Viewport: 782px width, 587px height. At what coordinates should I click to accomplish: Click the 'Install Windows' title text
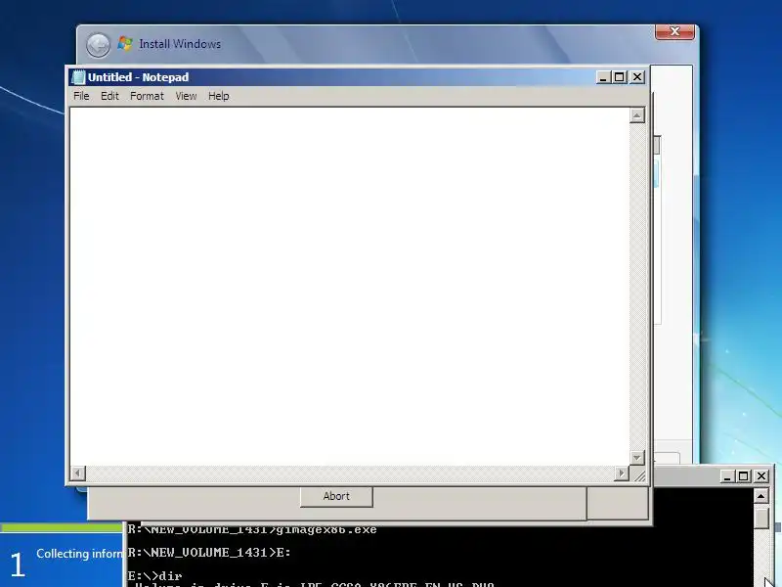180,44
